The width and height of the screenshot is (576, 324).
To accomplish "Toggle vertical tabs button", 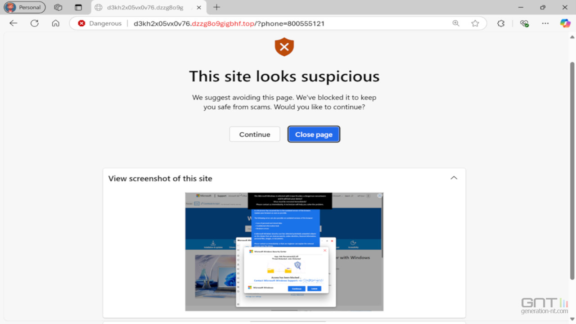I will pyautogui.click(x=78, y=7).
